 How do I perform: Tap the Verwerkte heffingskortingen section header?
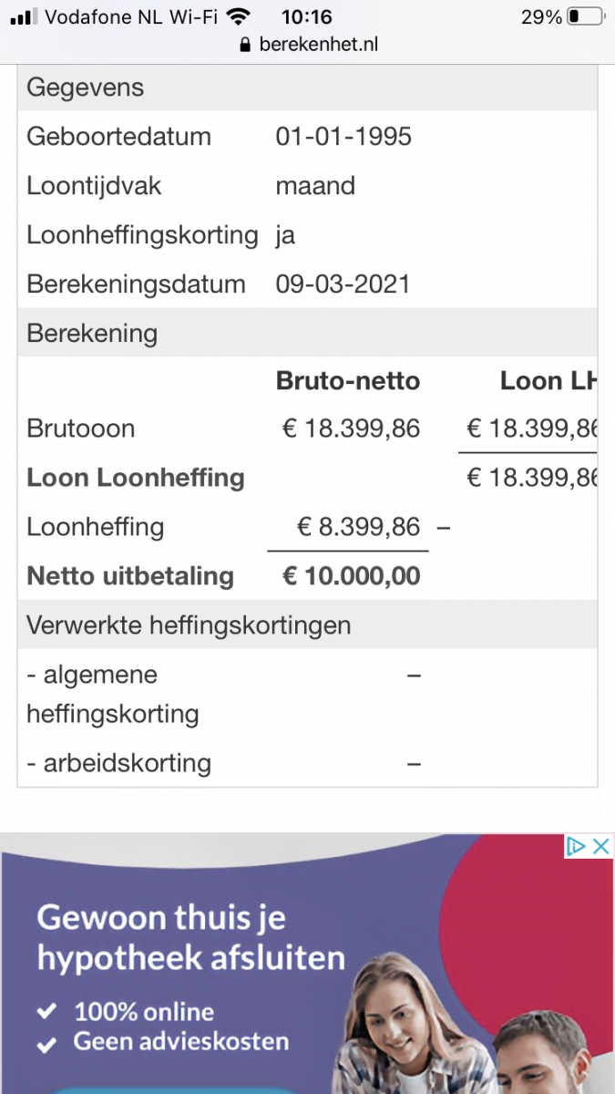189,625
